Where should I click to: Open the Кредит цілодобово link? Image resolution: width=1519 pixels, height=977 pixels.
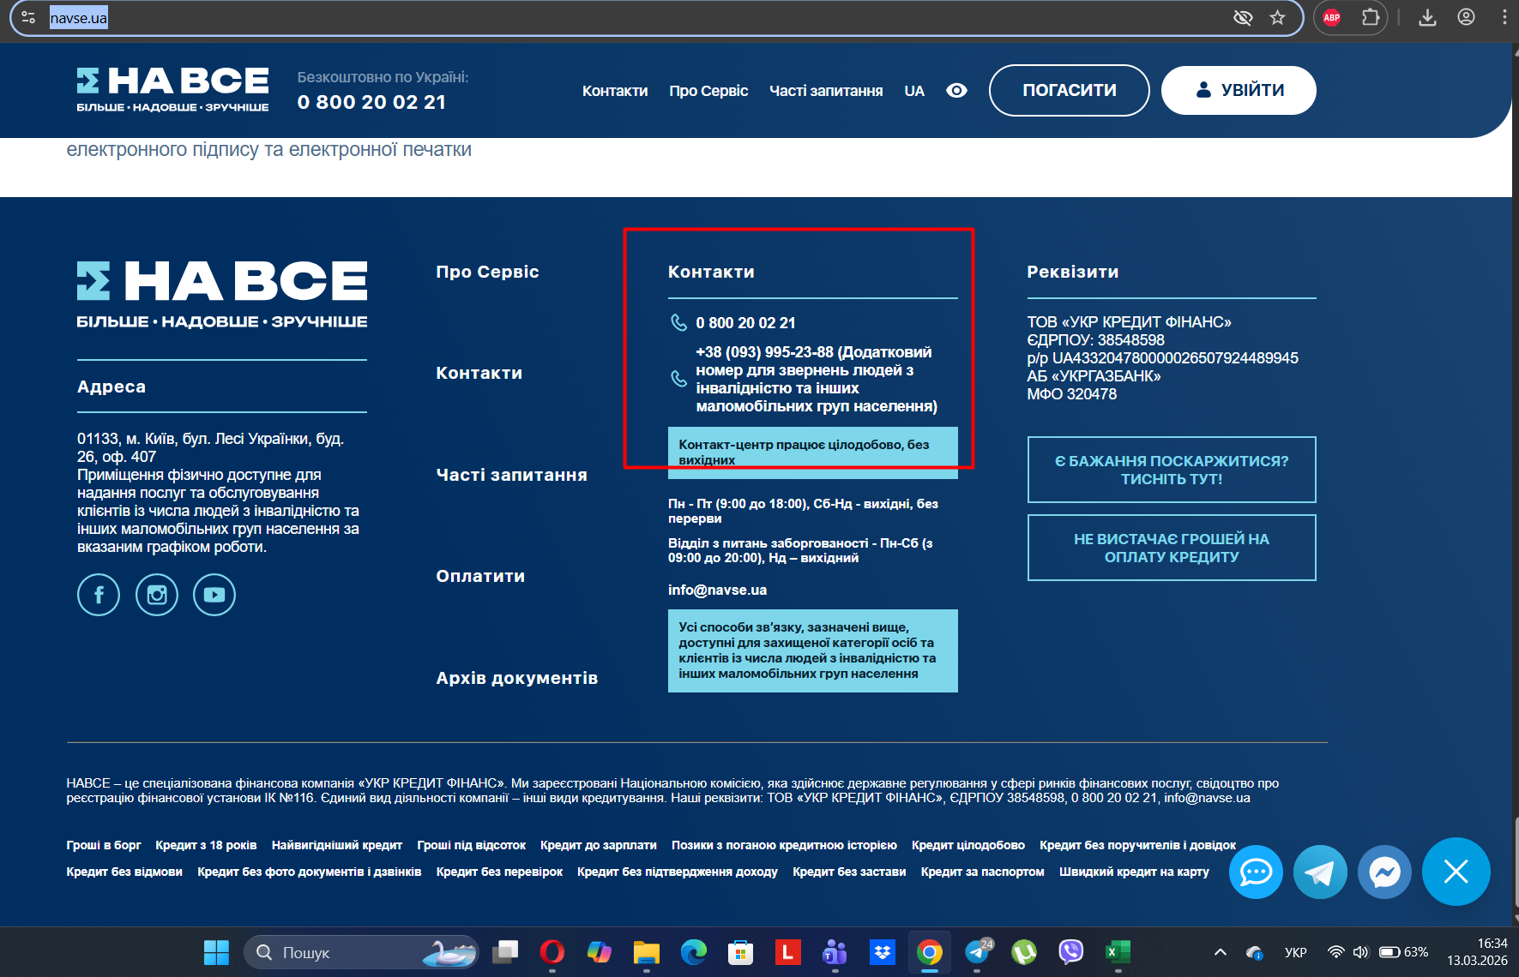[x=968, y=845]
